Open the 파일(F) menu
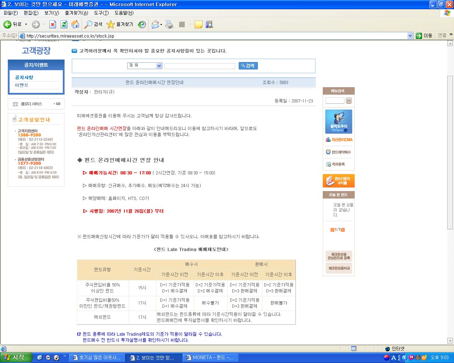 11,13
